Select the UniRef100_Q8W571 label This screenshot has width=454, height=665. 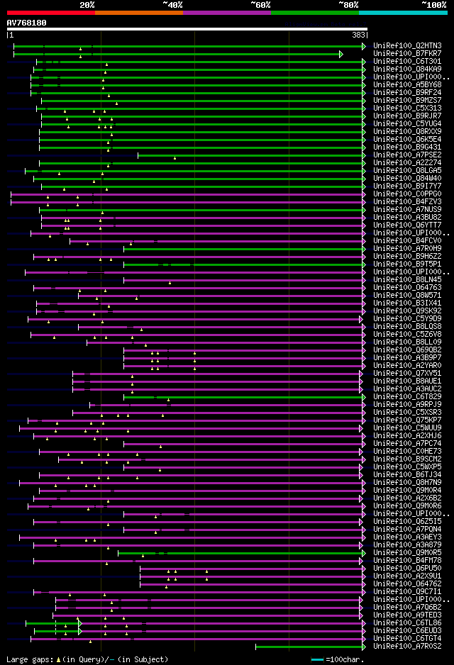coord(407,296)
